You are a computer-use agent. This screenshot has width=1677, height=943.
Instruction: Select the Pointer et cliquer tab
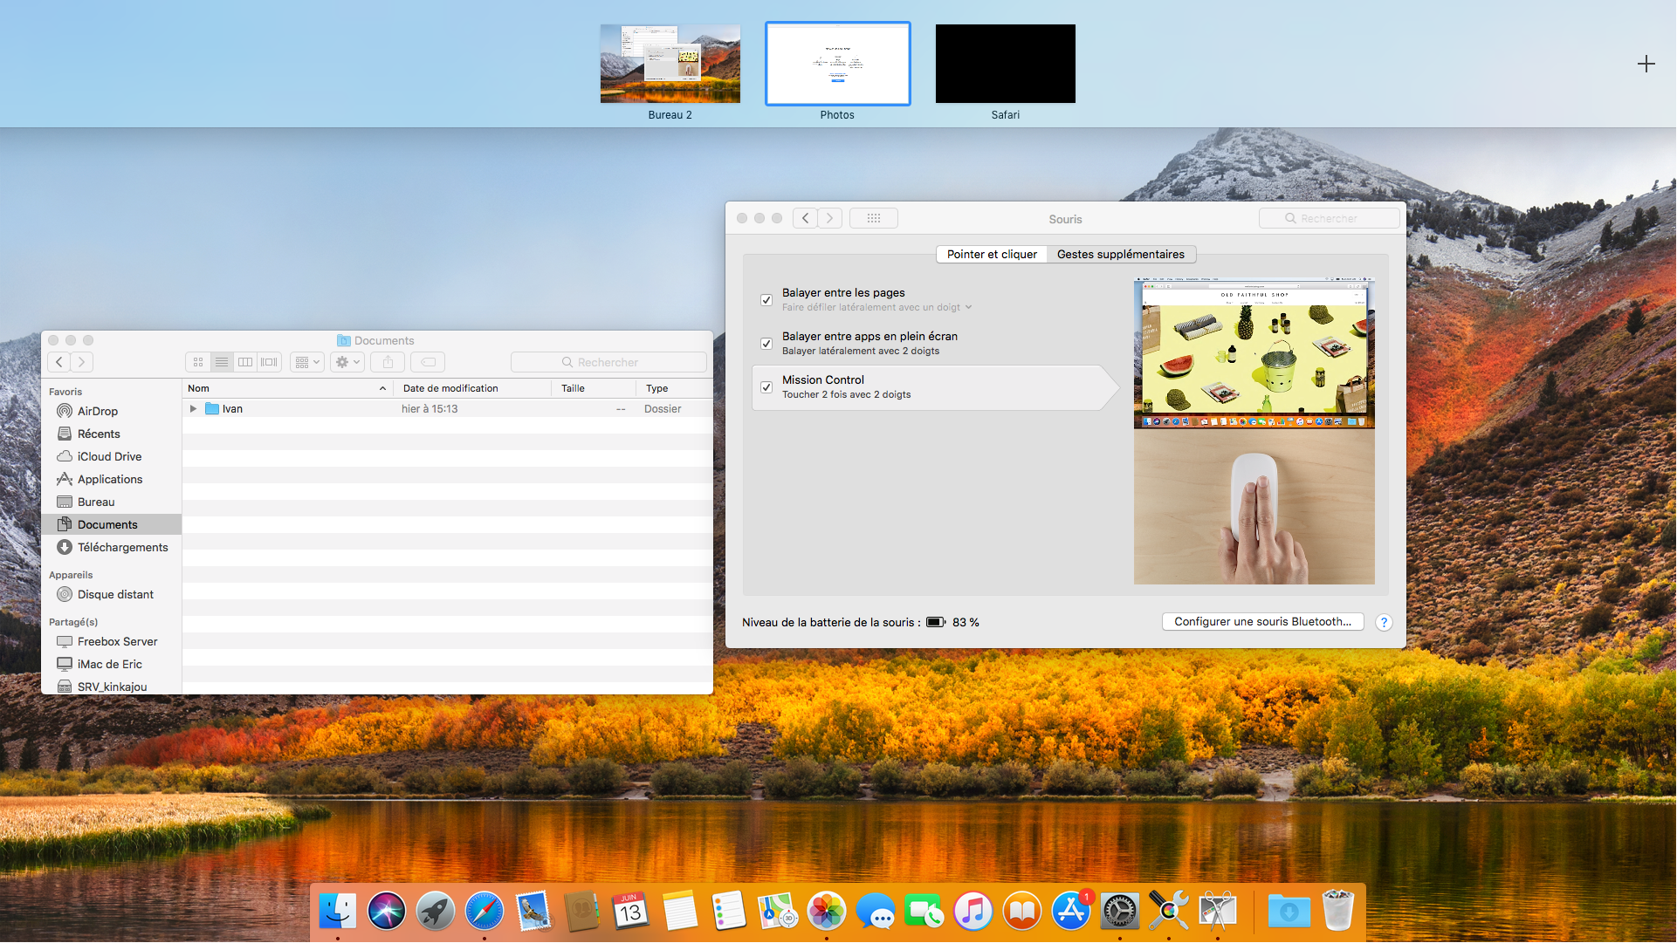[992, 254]
